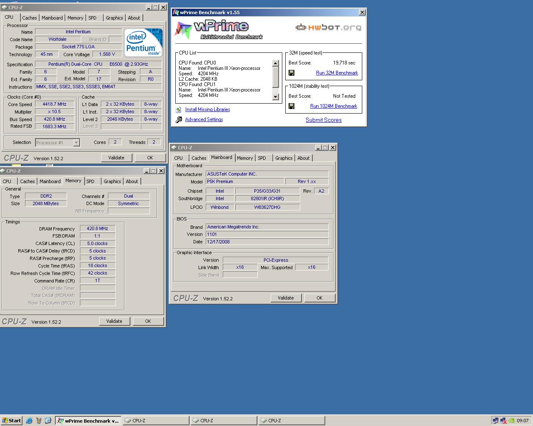Screen dimensions: 533x426
Task: Click the Multiplier value x 10.5
Action: 55,112
